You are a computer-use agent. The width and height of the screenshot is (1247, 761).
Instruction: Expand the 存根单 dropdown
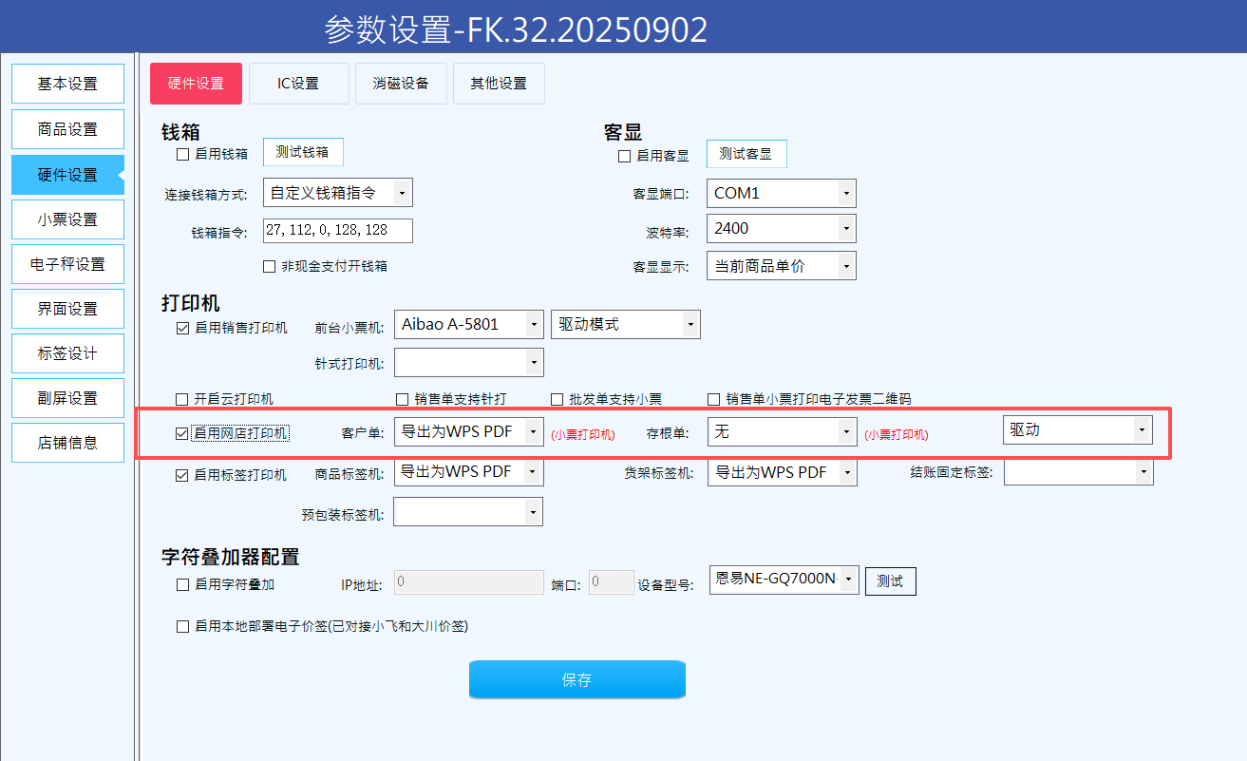point(781,431)
